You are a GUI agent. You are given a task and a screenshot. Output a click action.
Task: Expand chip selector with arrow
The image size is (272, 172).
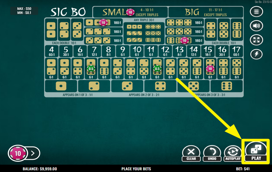[33, 153]
